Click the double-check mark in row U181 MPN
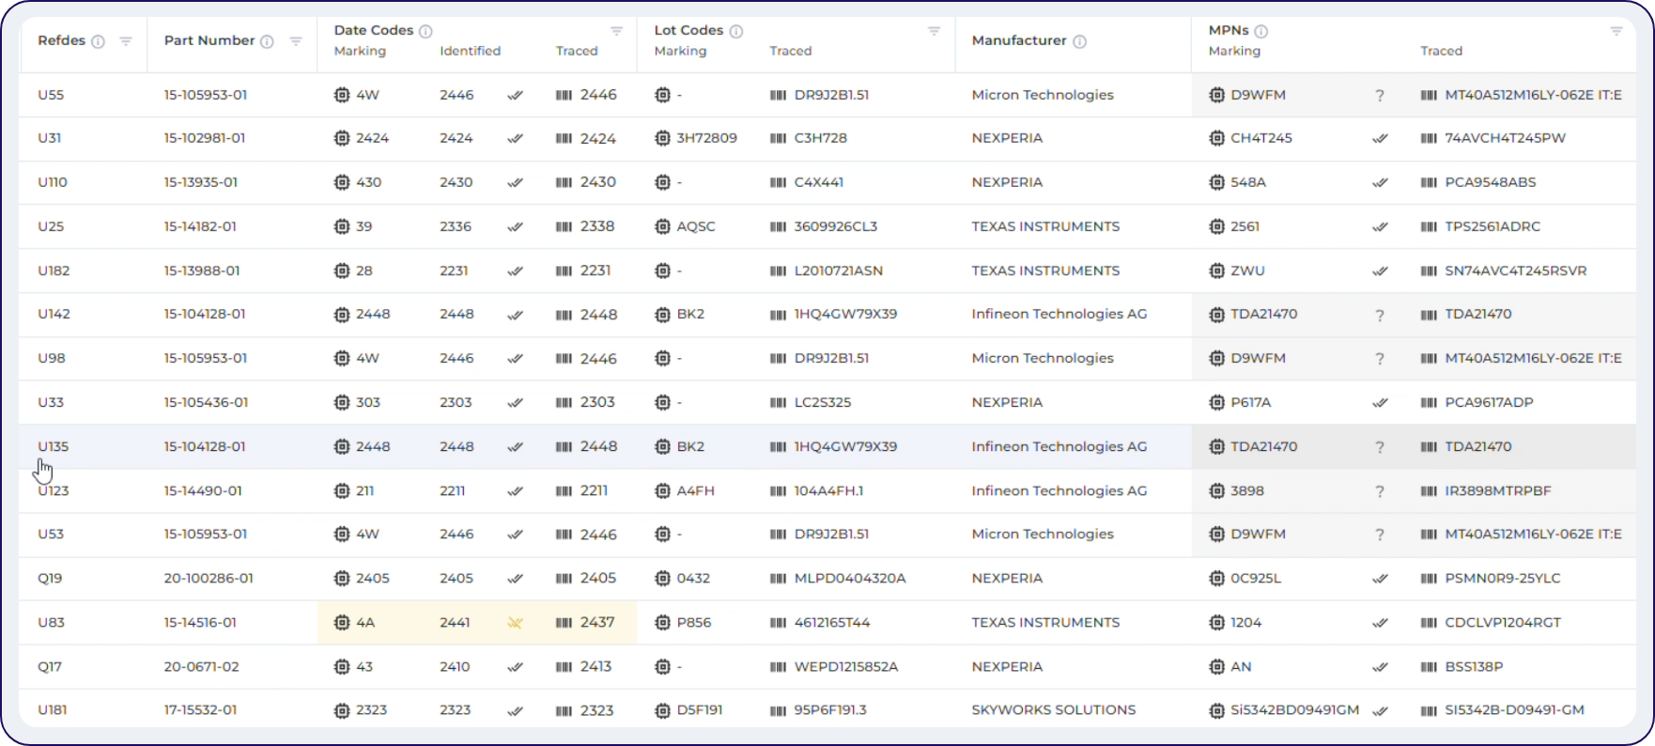1655x746 pixels. tap(1379, 711)
